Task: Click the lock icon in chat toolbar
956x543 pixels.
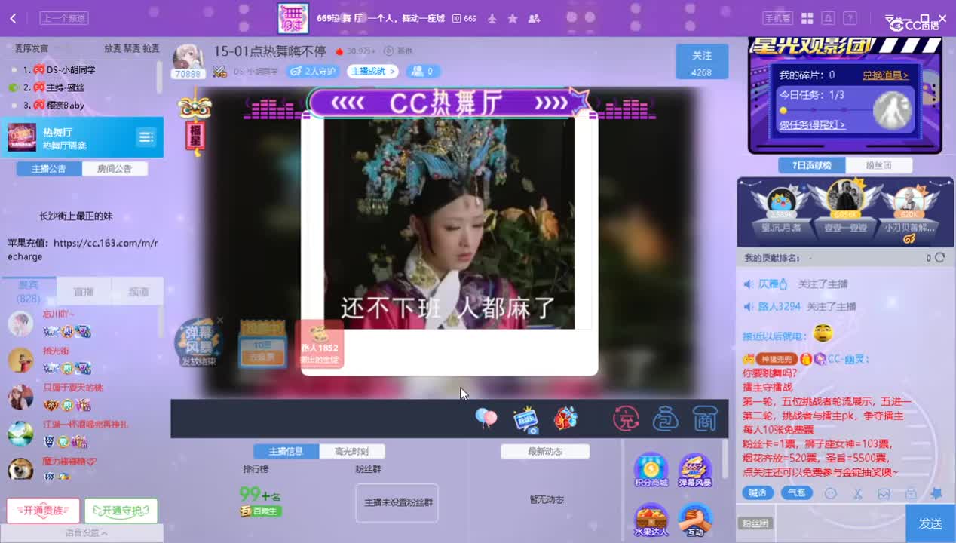Action: tap(911, 493)
